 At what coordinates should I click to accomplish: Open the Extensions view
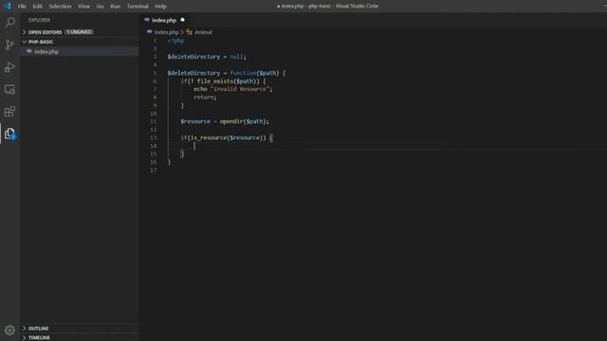[10, 112]
